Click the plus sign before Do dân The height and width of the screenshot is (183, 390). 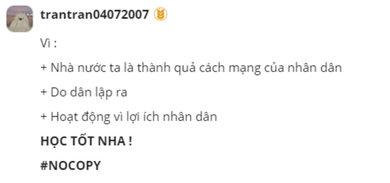point(43,92)
